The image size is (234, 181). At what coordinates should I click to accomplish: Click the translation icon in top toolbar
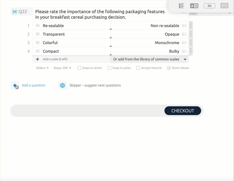(194, 6)
